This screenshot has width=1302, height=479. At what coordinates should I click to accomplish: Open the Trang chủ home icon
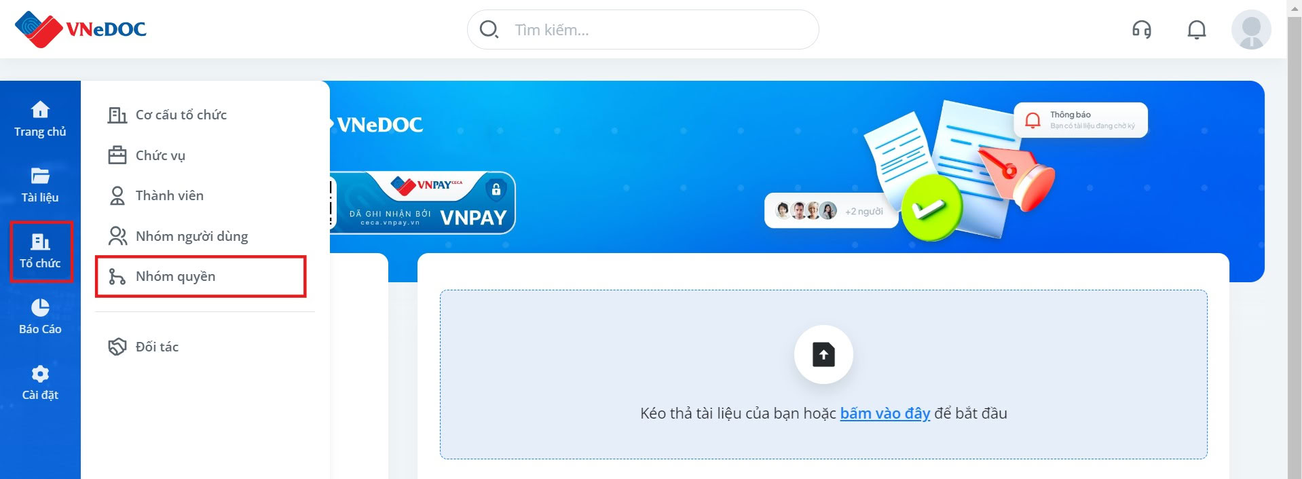click(x=40, y=109)
